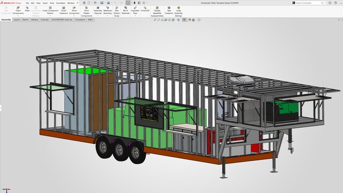Expand the Assembly Features dropdown arrow

(98, 16)
